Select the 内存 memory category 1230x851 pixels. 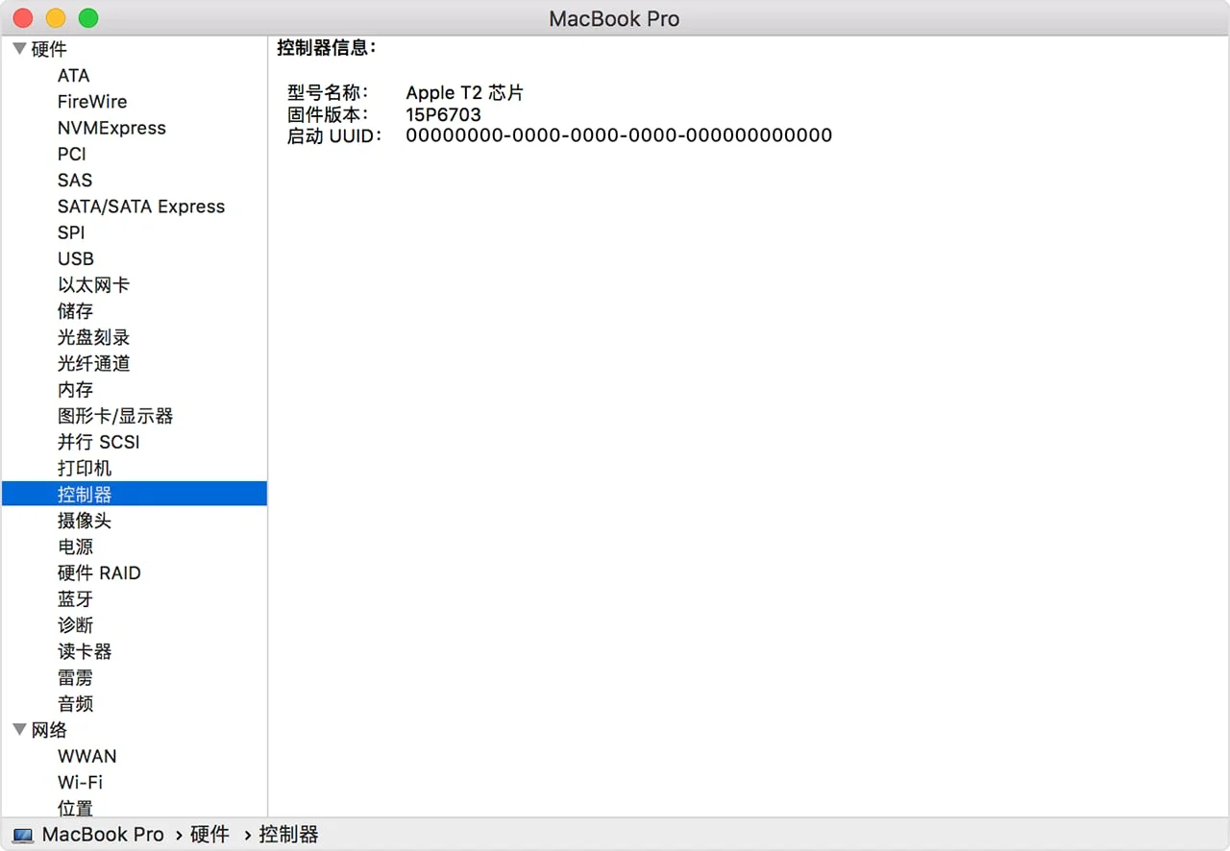[x=75, y=389]
